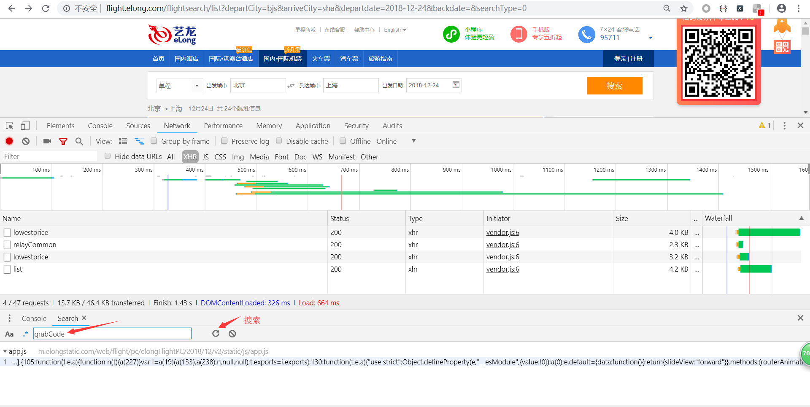The image size is (810, 407).
Task: Refresh the search results in Search drawer
Action: pyautogui.click(x=216, y=334)
